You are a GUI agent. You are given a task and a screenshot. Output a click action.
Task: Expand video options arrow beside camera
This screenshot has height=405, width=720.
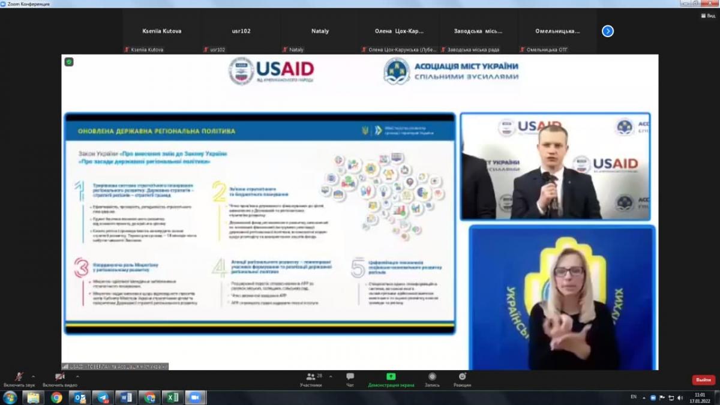(77, 376)
